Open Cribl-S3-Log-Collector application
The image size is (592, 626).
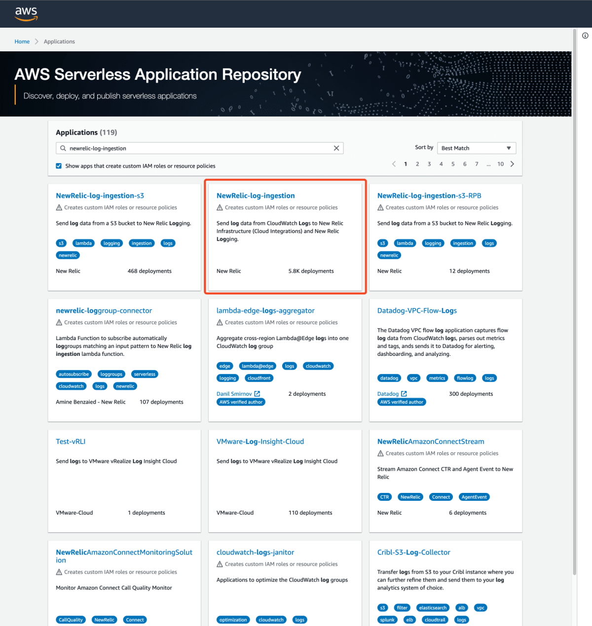coord(413,553)
